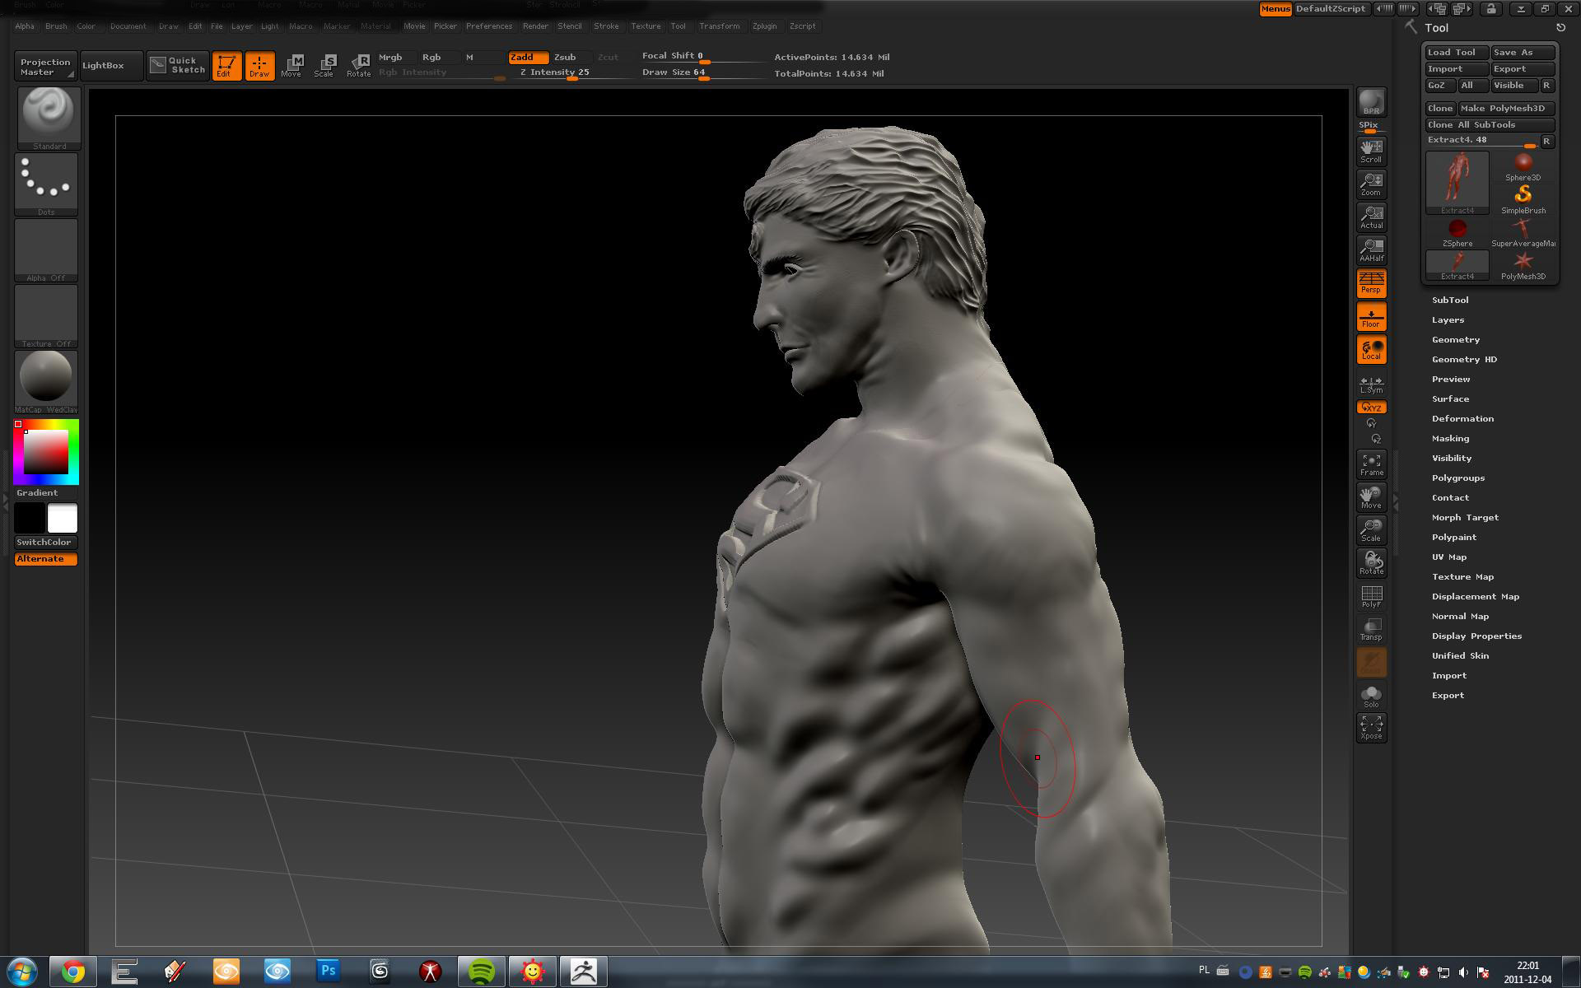Click the BPR render button

click(1371, 102)
